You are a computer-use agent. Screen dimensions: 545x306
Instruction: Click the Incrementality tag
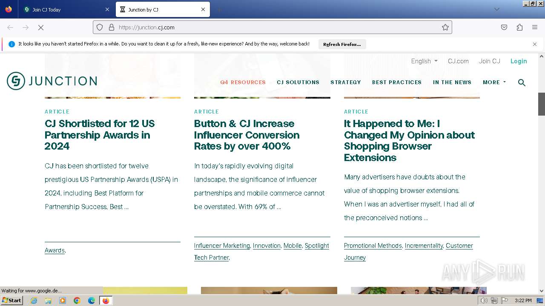424,246
